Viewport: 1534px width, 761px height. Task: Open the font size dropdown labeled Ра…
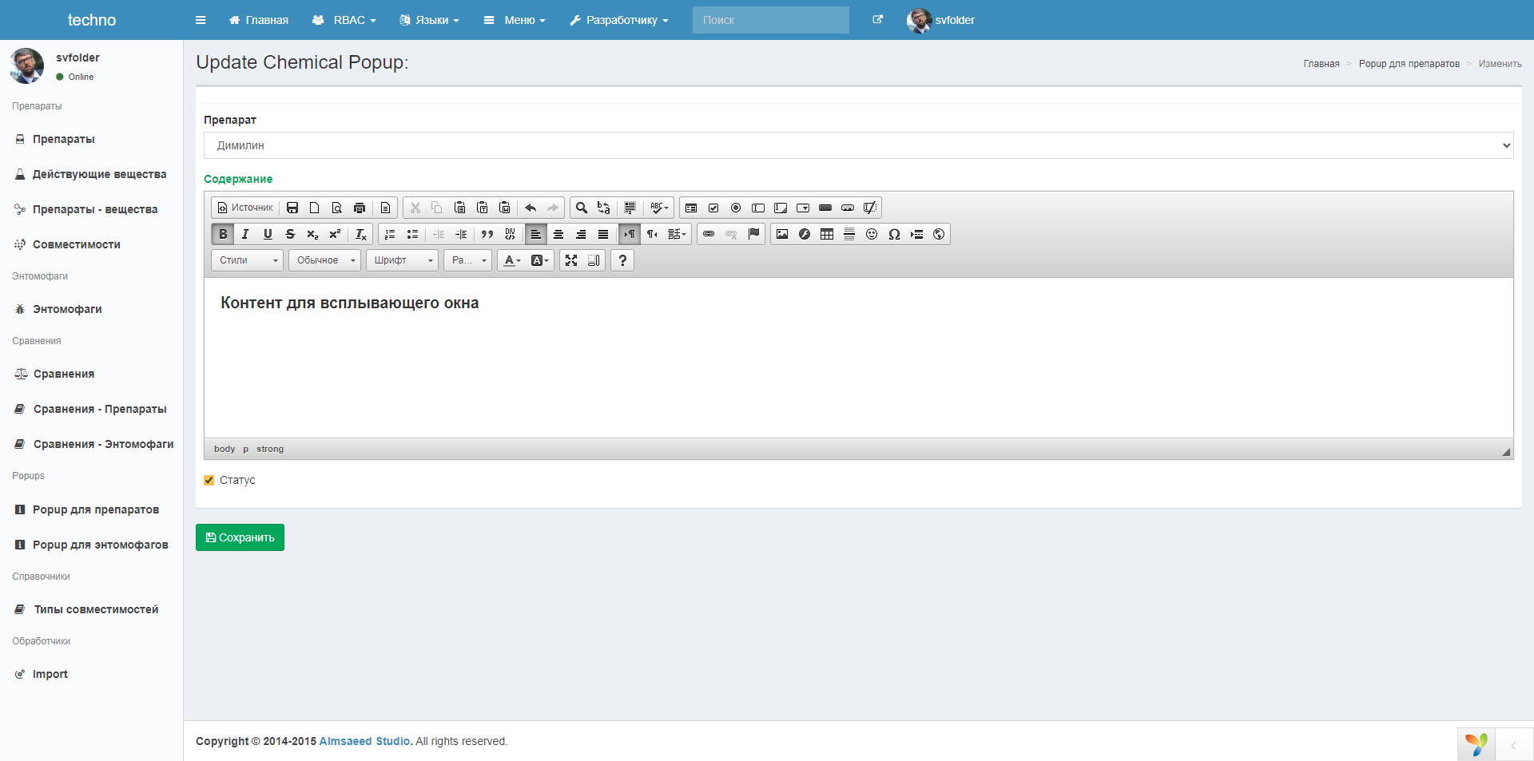point(468,260)
